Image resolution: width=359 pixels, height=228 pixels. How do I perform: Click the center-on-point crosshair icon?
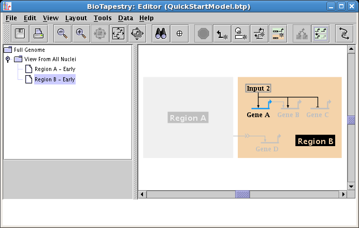pyautogui.click(x=180, y=33)
